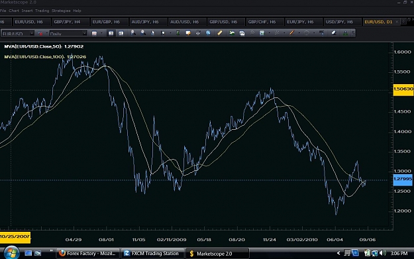Screen dimensions: 414x259
Task: Click the first person figure icon
Action: pyautogui.click(x=132, y=33)
